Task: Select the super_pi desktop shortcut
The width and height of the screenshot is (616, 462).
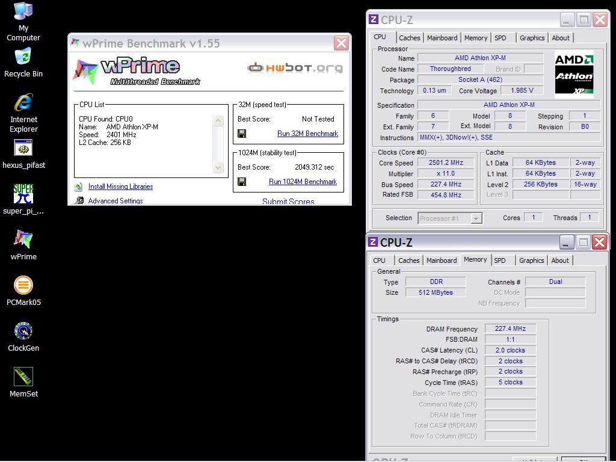Action: tap(23, 200)
